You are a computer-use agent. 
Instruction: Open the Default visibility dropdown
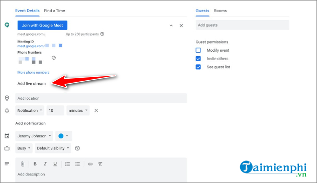pyautogui.click(x=53, y=148)
